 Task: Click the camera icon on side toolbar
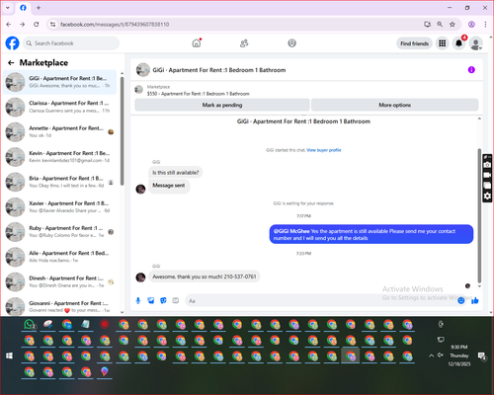coord(487,165)
